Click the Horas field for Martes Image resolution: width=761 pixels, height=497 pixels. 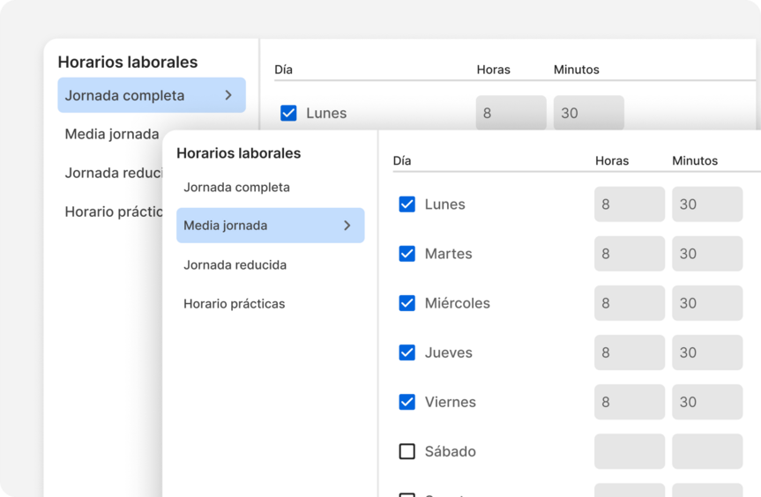click(x=629, y=254)
